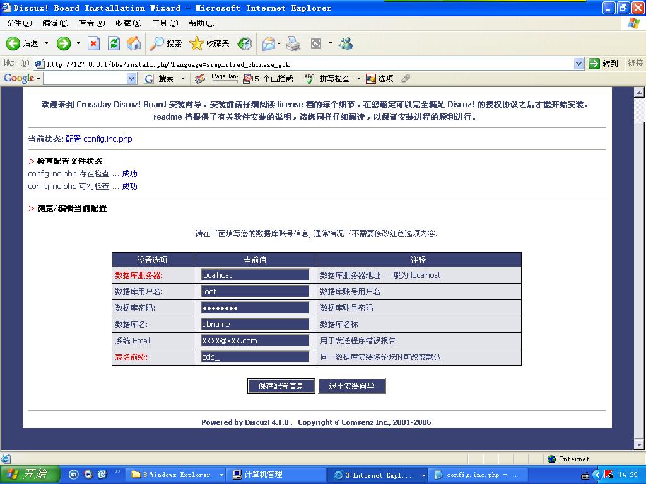
Task: Expand the Back button history arrow
Action: click(46, 43)
